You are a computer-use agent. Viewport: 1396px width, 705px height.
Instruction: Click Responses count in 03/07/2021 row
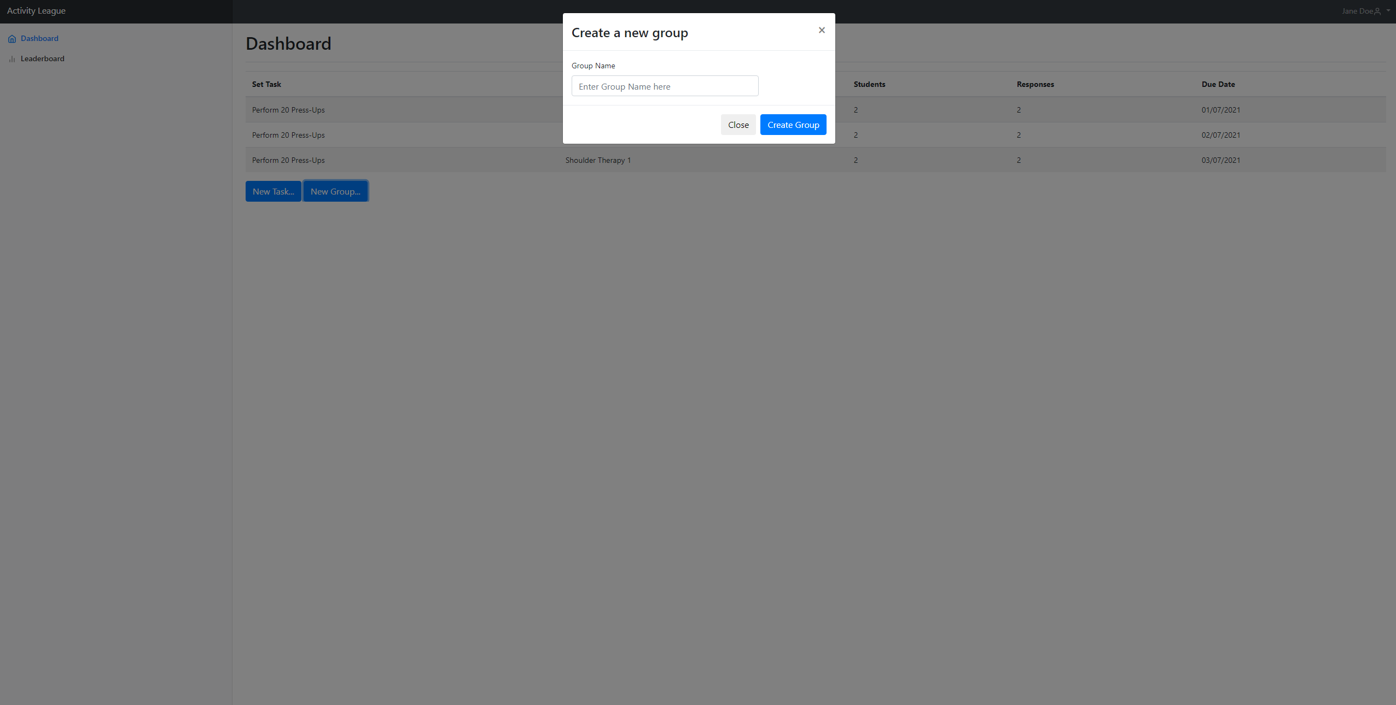click(x=1019, y=160)
